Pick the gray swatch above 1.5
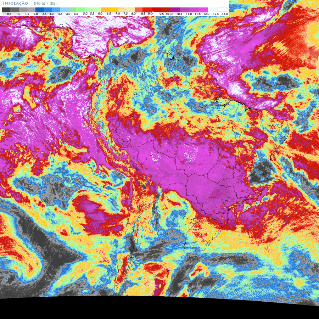 [x=23, y=10]
